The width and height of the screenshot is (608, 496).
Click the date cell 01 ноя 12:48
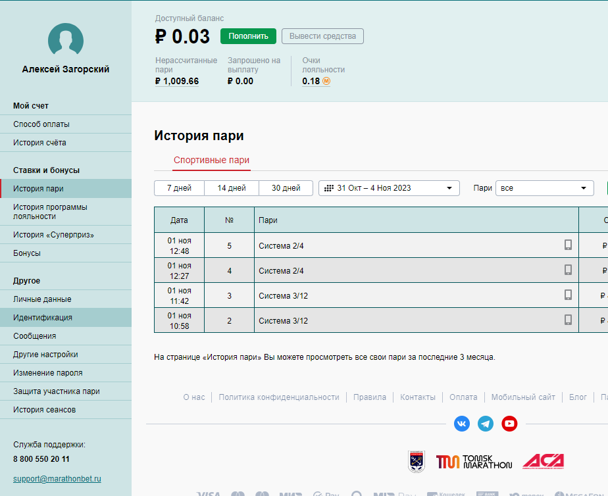point(179,245)
